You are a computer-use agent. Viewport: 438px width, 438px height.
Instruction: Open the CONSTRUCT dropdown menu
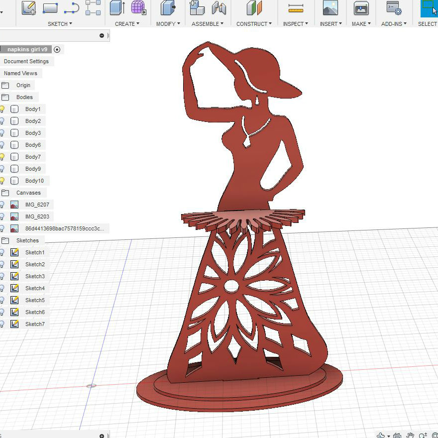[x=254, y=24]
